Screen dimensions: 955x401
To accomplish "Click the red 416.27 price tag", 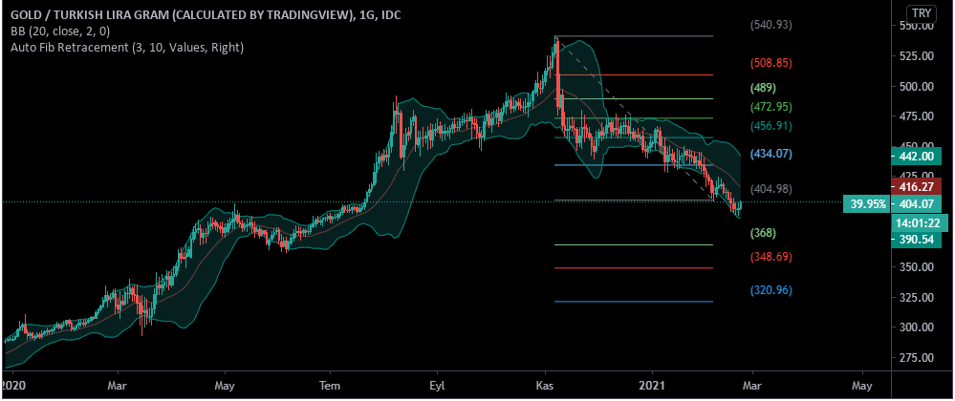I will [917, 185].
